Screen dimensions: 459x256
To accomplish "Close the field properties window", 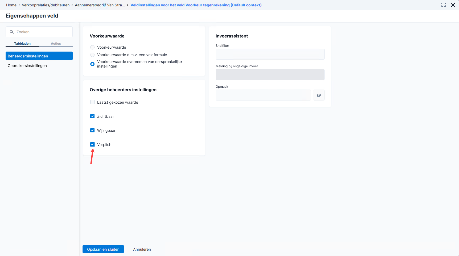I will (453, 5).
